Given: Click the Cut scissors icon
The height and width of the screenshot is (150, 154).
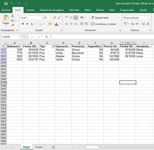Looking at the screenshot, I should (12, 16).
